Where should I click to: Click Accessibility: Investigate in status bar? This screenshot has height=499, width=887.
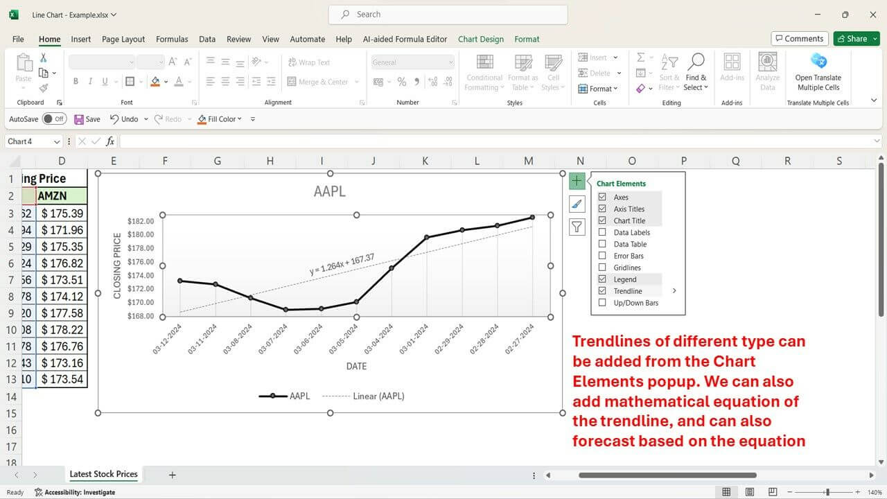click(x=75, y=492)
